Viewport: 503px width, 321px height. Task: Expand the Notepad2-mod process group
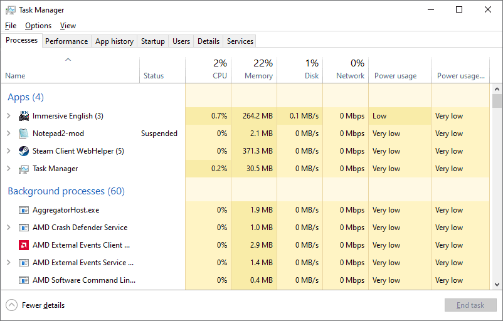click(x=9, y=134)
